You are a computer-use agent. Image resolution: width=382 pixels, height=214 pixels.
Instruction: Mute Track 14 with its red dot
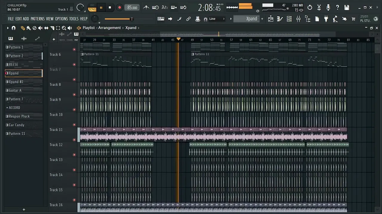pos(74,185)
